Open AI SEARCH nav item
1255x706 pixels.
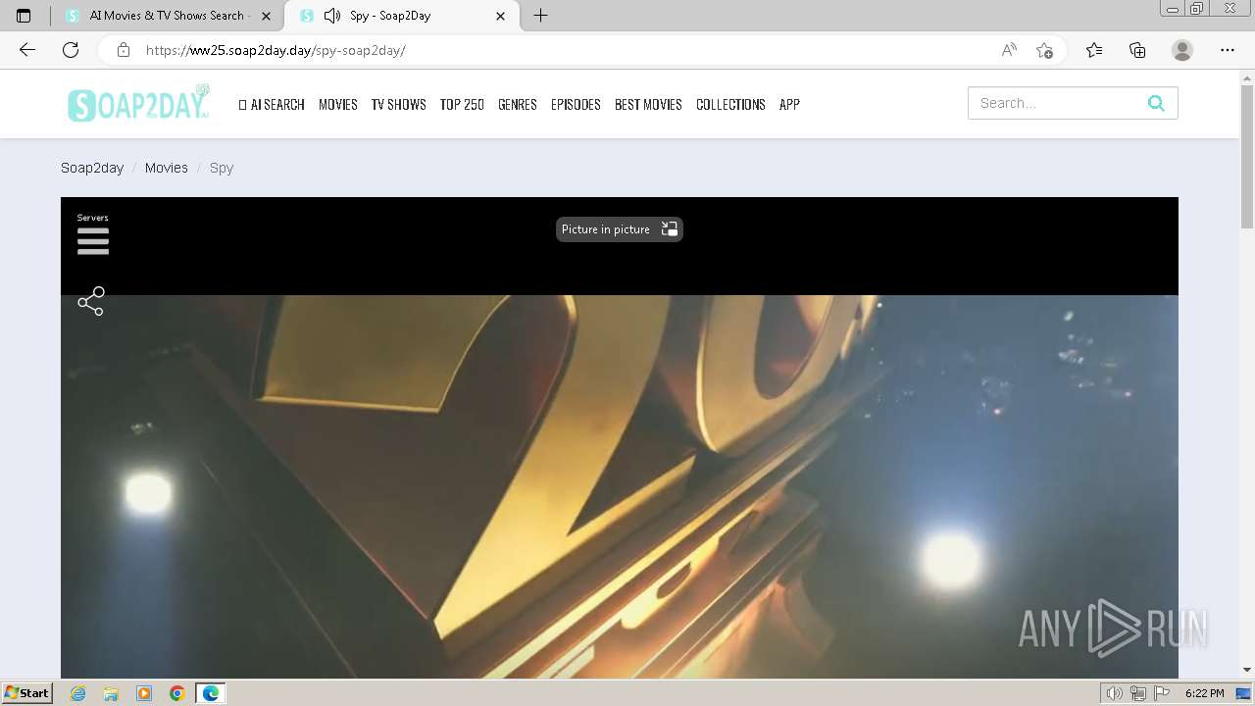[272, 104]
